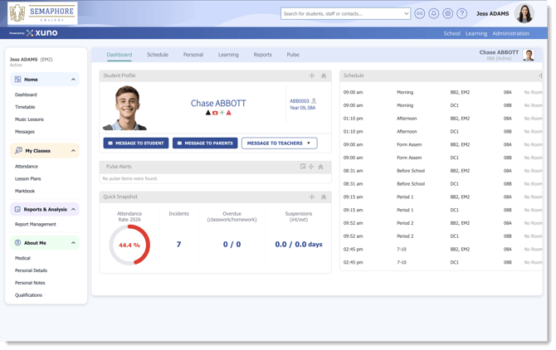Click the home pin icon on Pulse Alerts panel

(x=320, y=167)
